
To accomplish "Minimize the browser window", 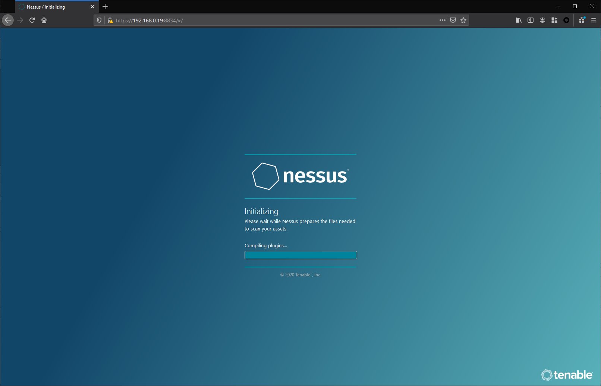I will pyautogui.click(x=558, y=6).
